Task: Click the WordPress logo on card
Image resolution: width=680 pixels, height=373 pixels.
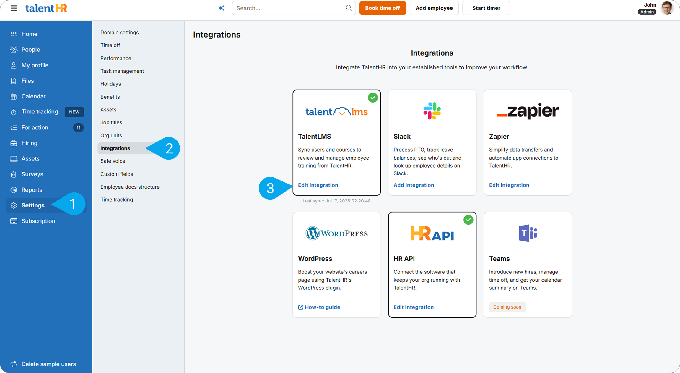Action: click(x=336, y=233)
